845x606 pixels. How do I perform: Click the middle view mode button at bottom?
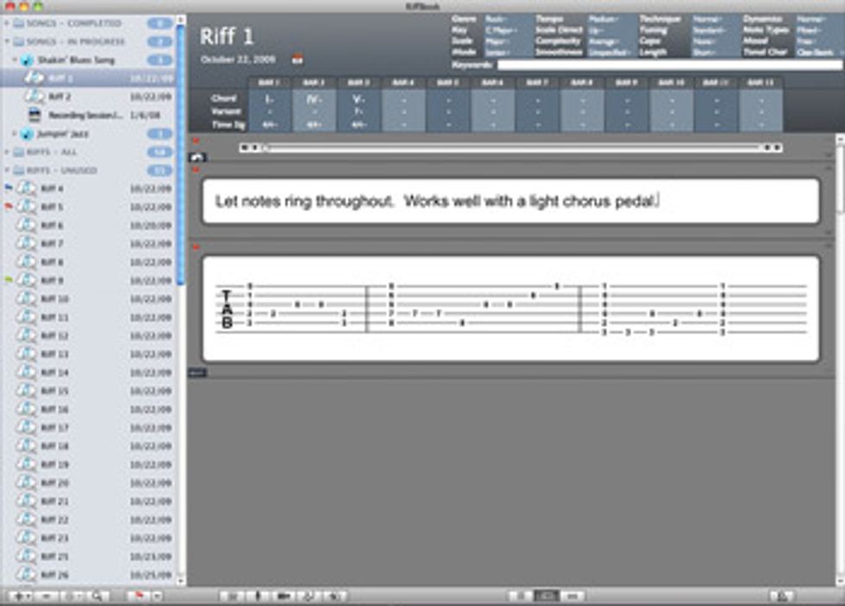coord(546,596)
